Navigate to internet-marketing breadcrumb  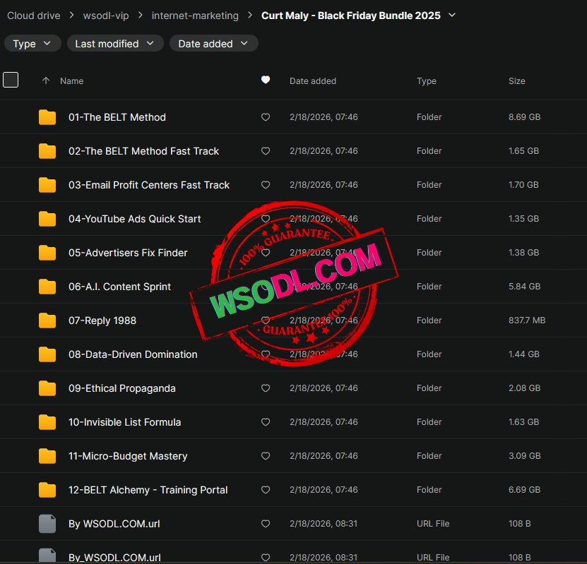click(195, 16)
